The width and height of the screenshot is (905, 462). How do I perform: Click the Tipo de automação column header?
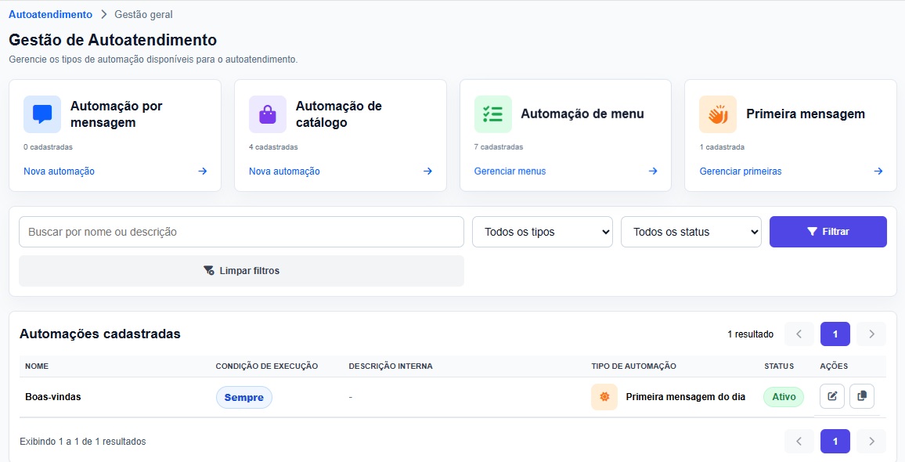(633, 366)
